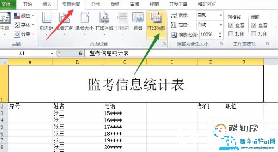Click the theme Colors (颜色) icon
Image resolution: width=278 pixels, height=152 pixels.
[x=17, y=16]
